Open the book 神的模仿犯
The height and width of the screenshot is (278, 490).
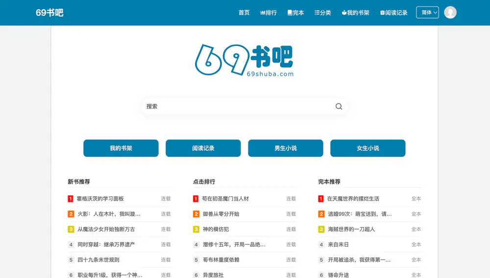216,230
